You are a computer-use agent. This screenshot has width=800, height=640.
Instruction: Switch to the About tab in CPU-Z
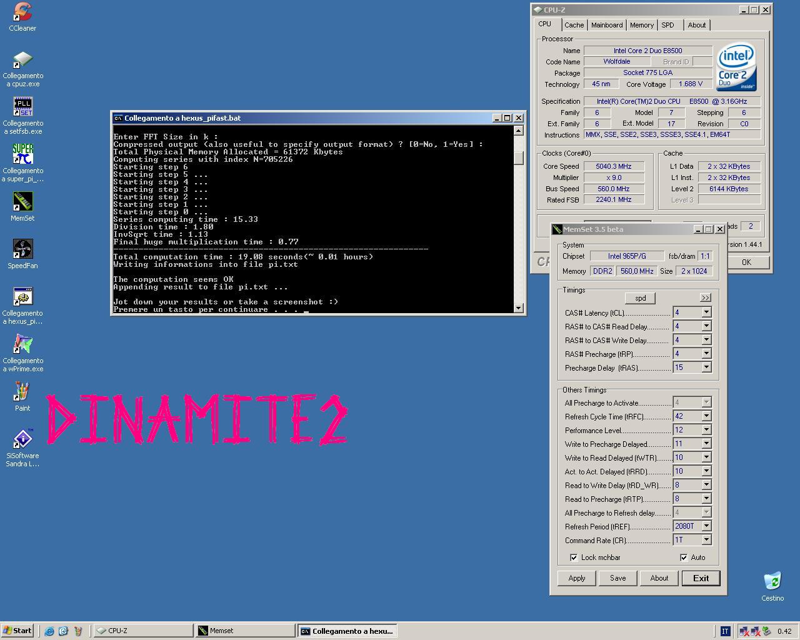pyautogui.click(x=697, y=25)
